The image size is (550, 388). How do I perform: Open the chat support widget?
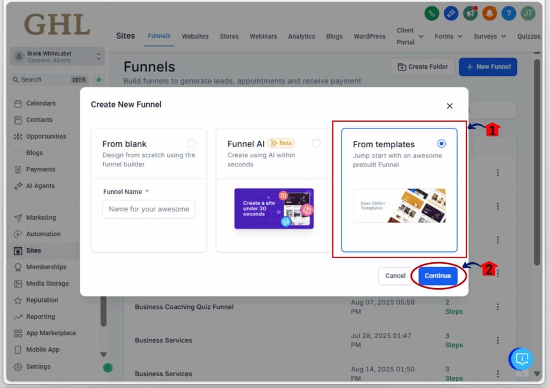click(520, 359)
